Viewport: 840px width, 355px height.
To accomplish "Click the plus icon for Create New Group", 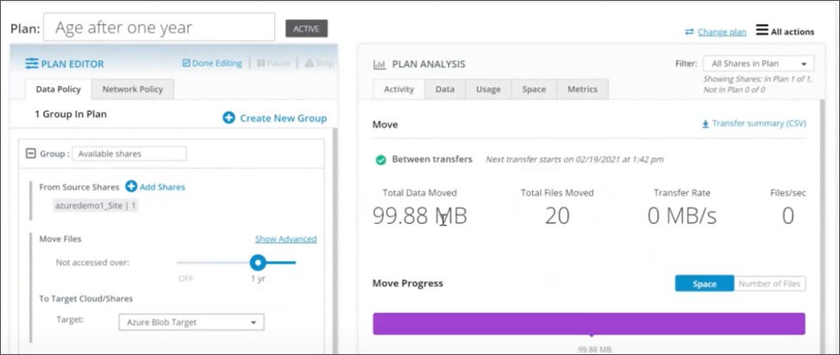I will (229, 118).
